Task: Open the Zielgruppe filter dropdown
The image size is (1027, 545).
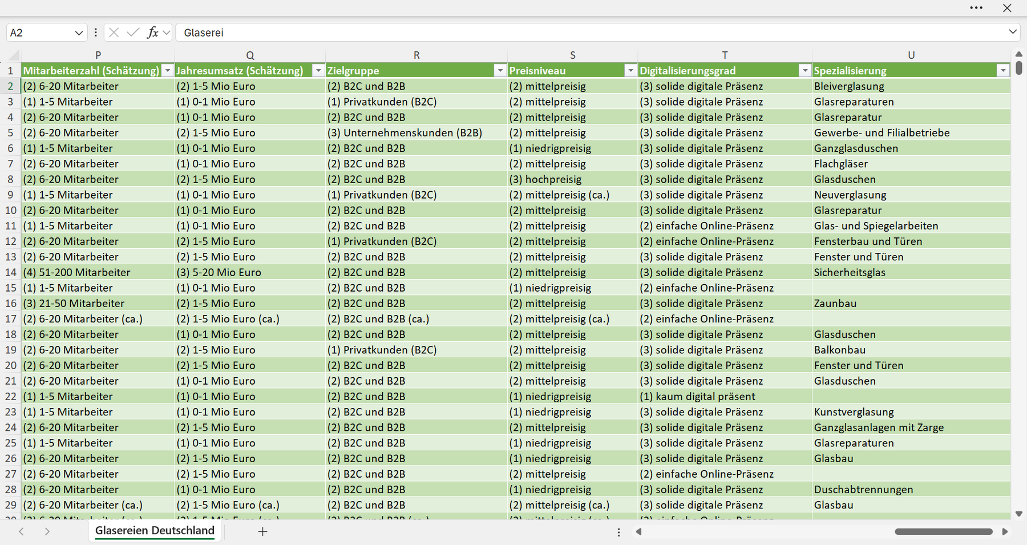Action: pyautogui.click(x=500, y=71)
